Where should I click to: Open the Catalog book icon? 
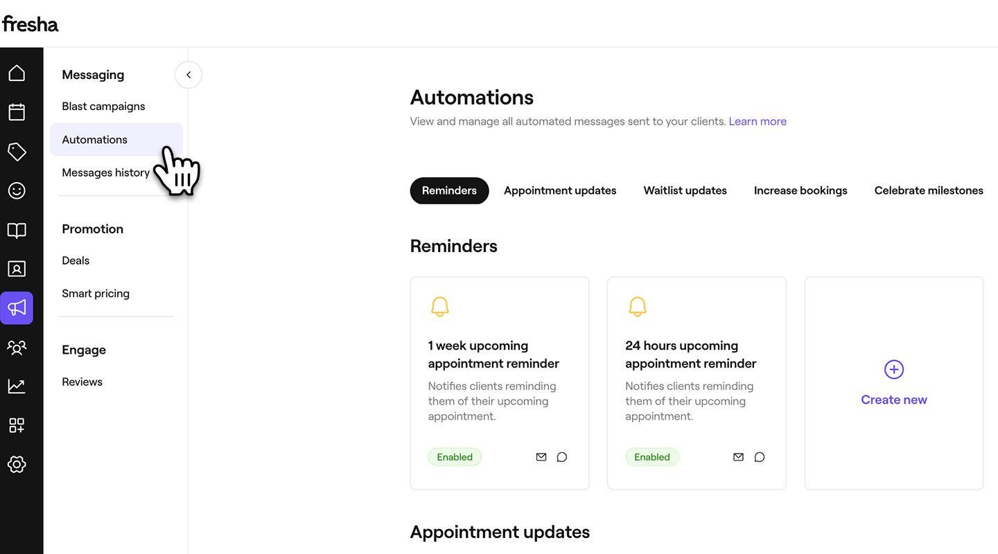point(17,230)
